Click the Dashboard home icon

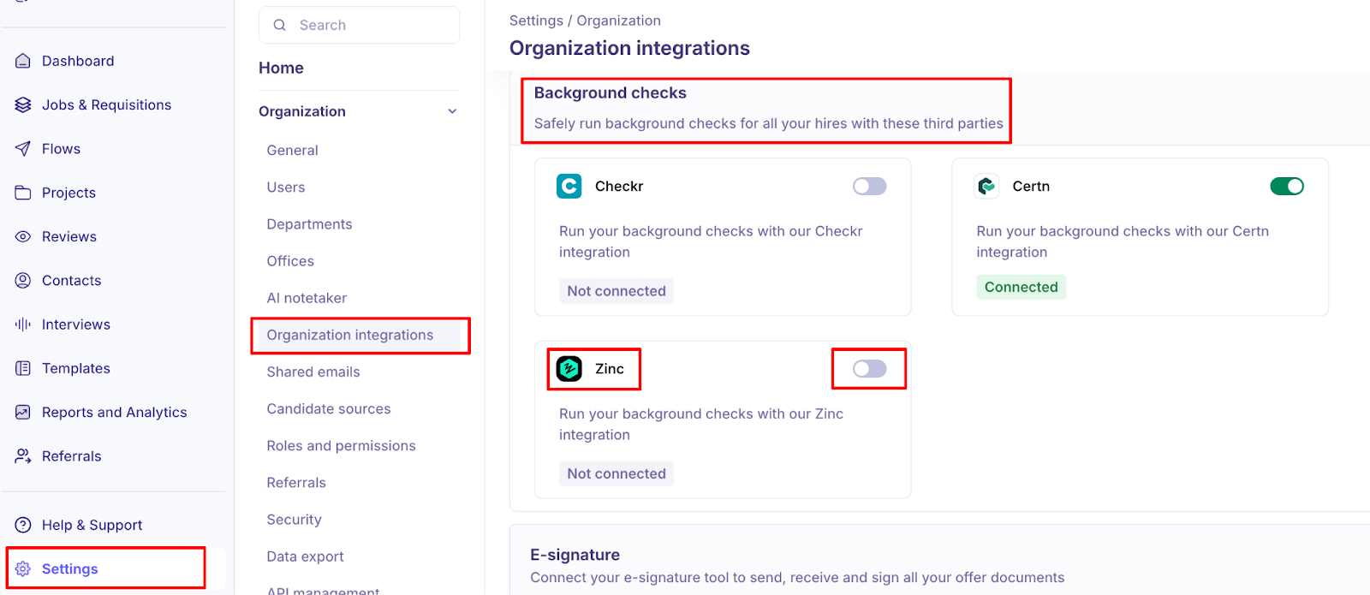click(23, 61)
